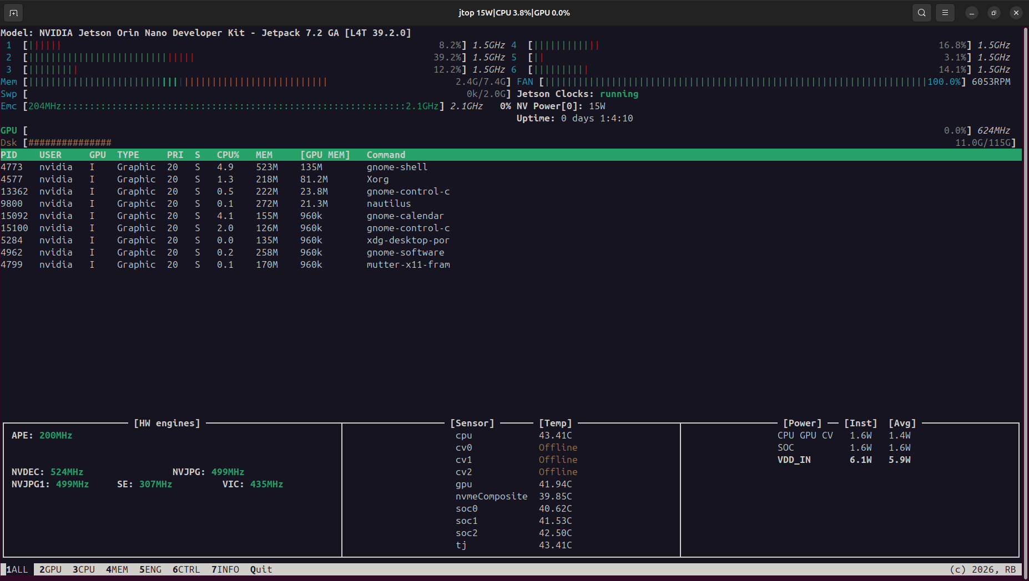Click the Mem usage bar

click(x=267, y=81)
